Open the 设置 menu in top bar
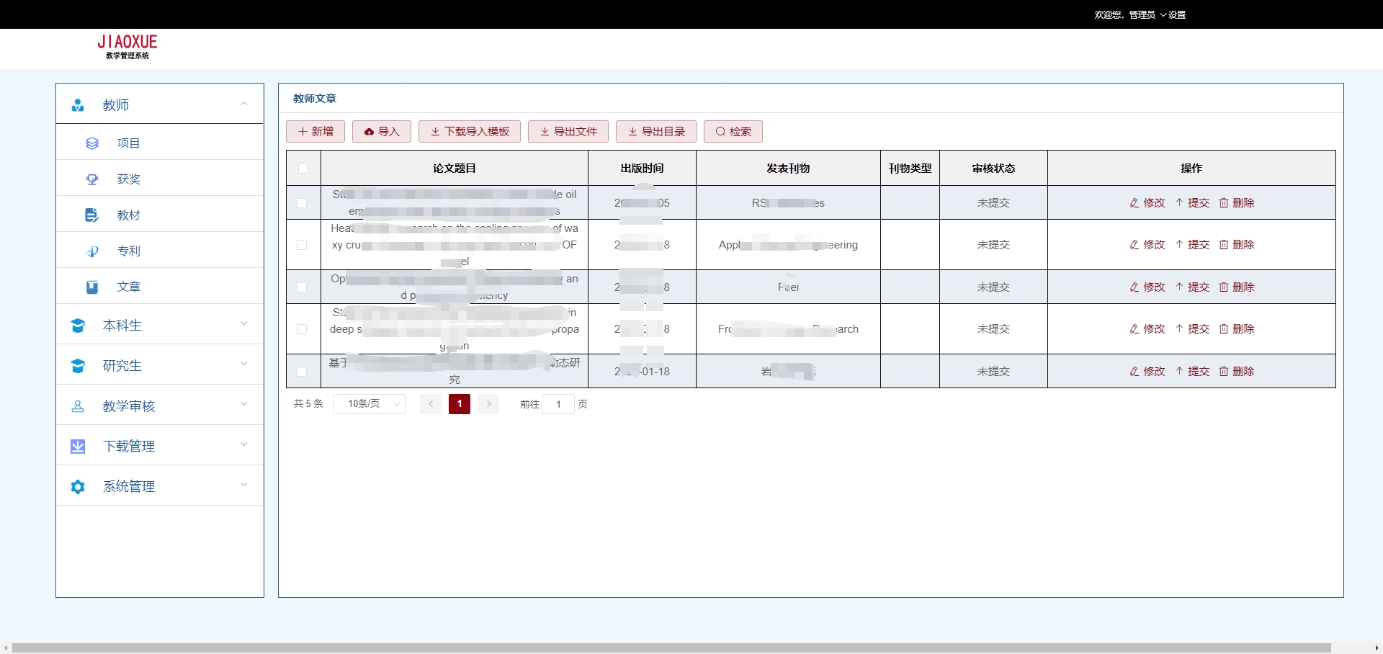 1176,14
